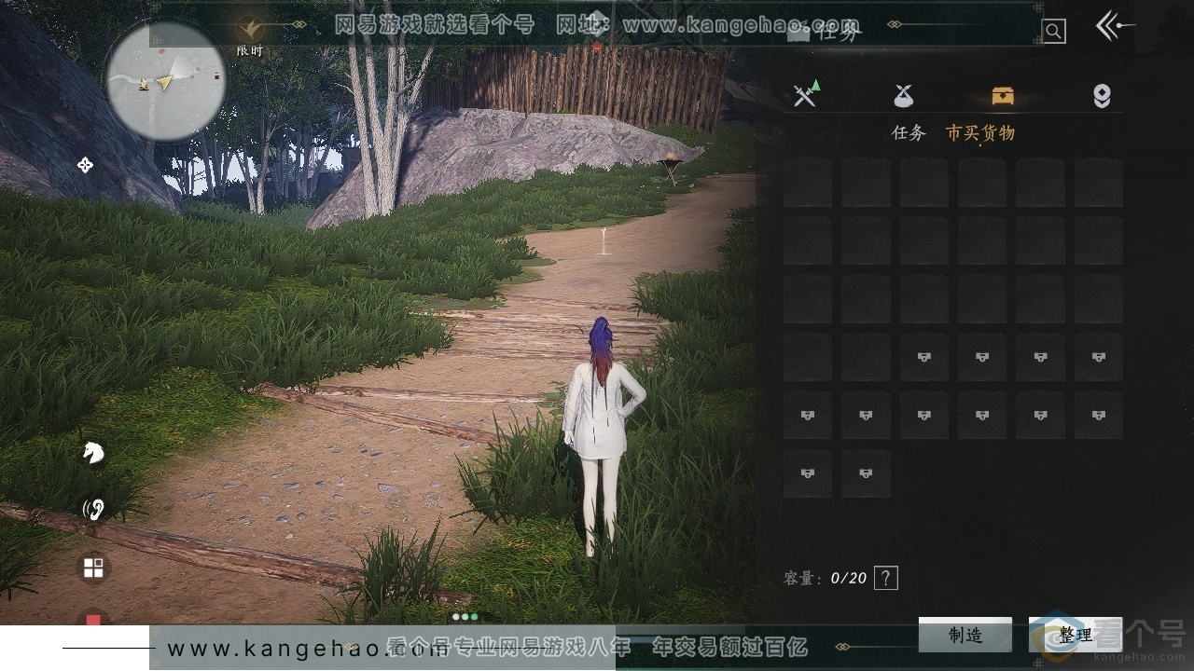The height and width of the screenshot is (671, 1194).
Task: Click the four-arrow move icon
Action: point(85,165)
